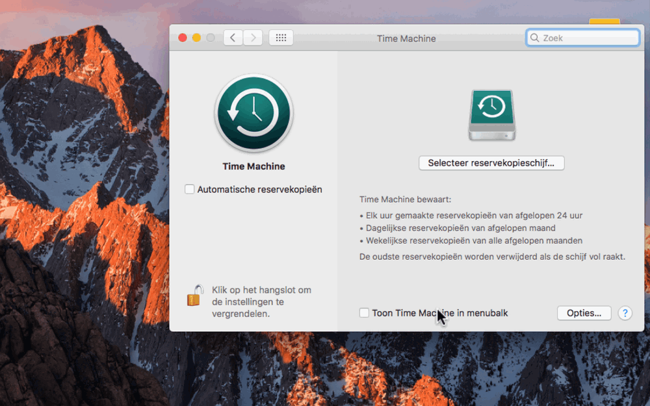Go back with the left chevron button
This screenshot has width=650, height=406.
[x=233, y=38]
